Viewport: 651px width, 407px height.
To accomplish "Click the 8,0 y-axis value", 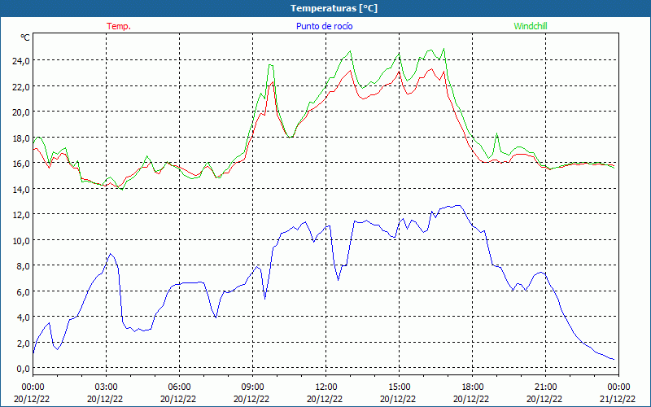I will [23, 266].
